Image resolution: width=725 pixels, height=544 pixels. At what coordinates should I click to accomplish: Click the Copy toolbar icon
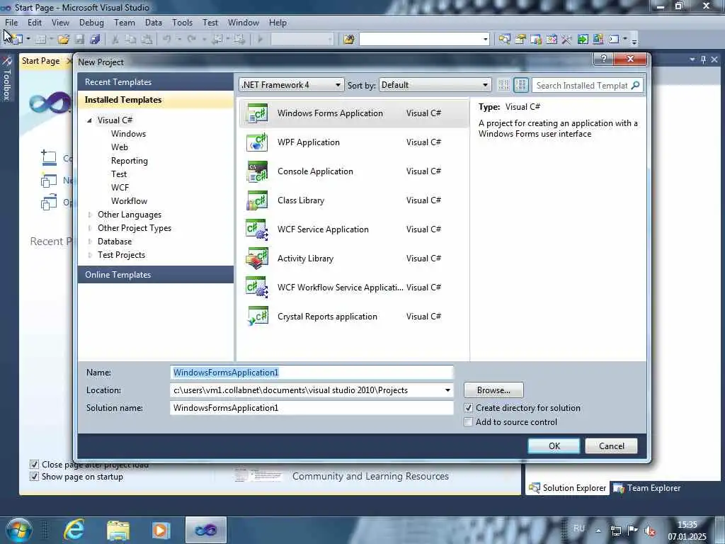(x=131, y=40)
